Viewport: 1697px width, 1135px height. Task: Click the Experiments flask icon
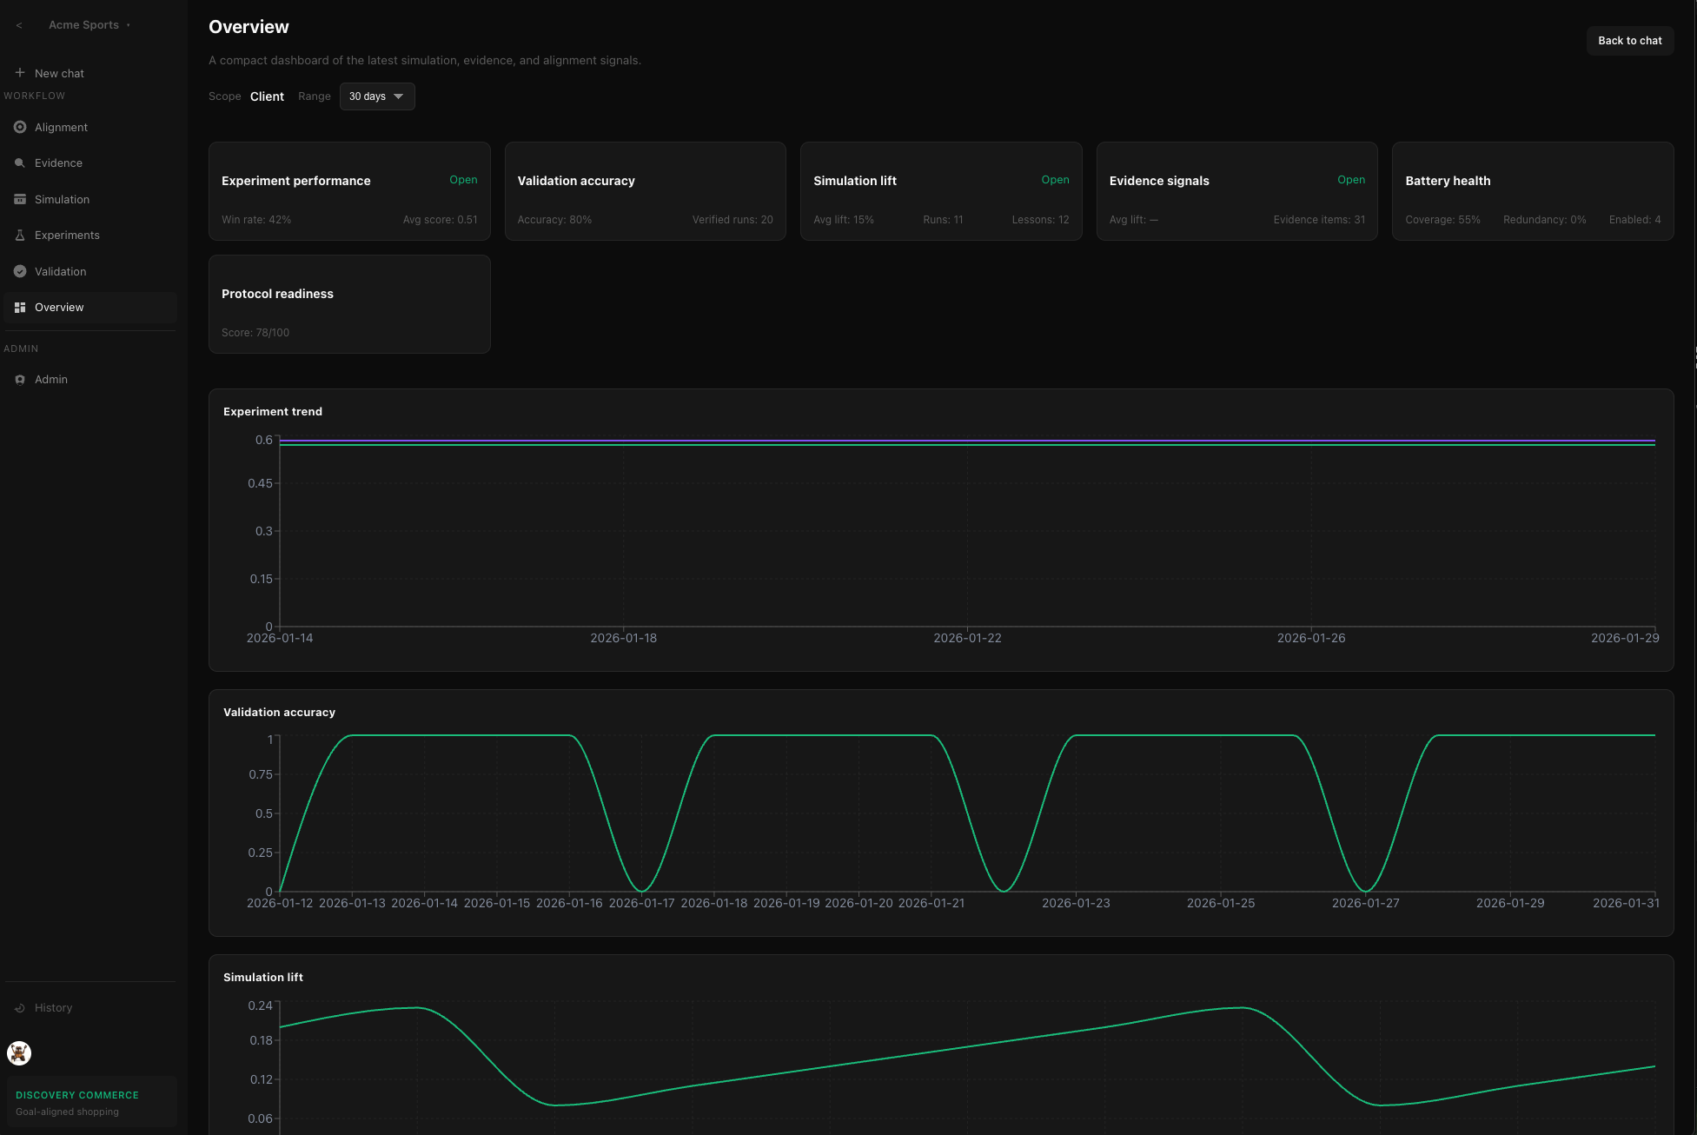click(x=20, y=236)
